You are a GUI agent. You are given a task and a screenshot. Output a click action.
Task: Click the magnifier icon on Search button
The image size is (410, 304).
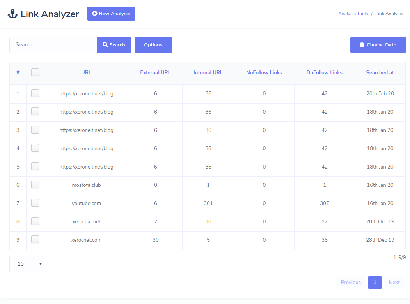click(x=105, y=45)
